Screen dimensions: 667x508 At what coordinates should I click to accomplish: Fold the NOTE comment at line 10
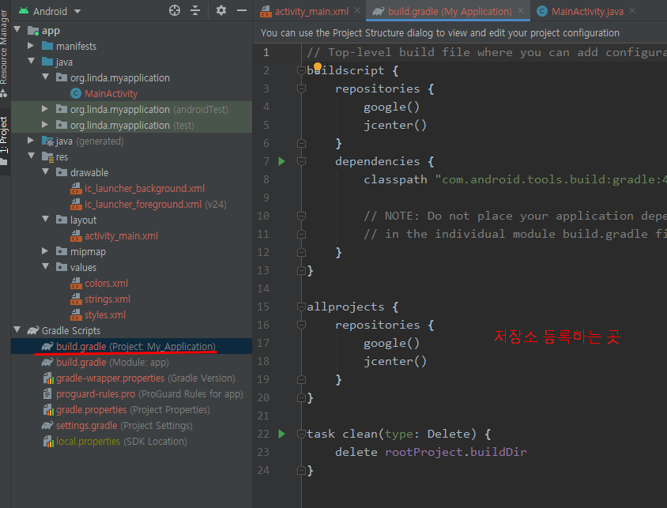tap(301, 216)
